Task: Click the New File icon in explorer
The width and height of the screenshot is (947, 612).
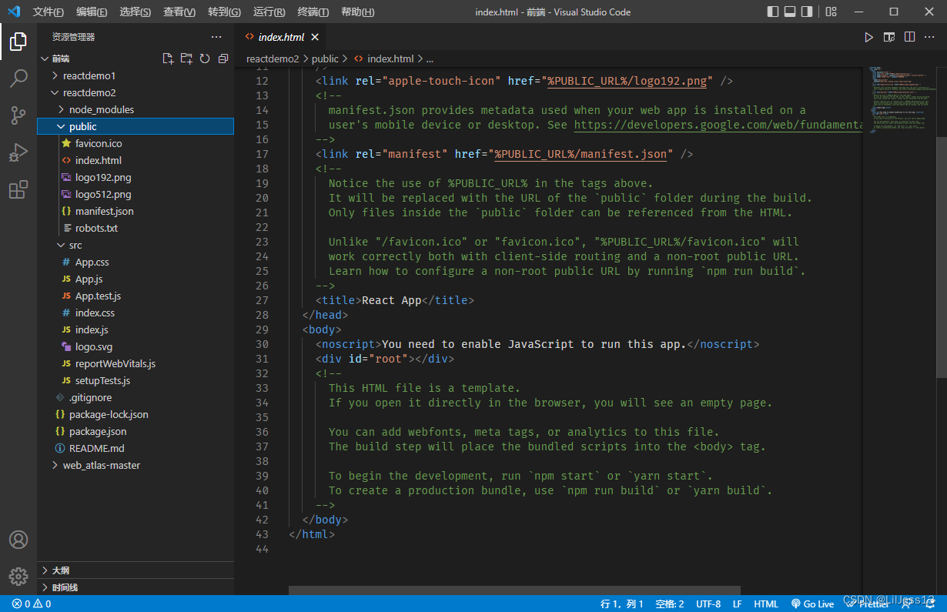Action: coord(168,59)
